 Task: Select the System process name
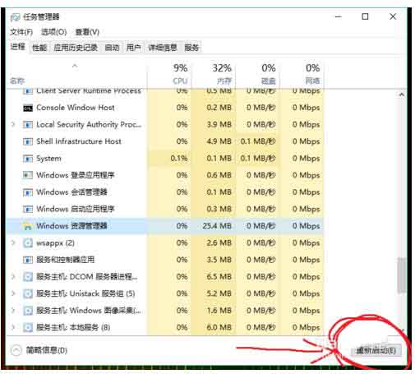point(48,159)
